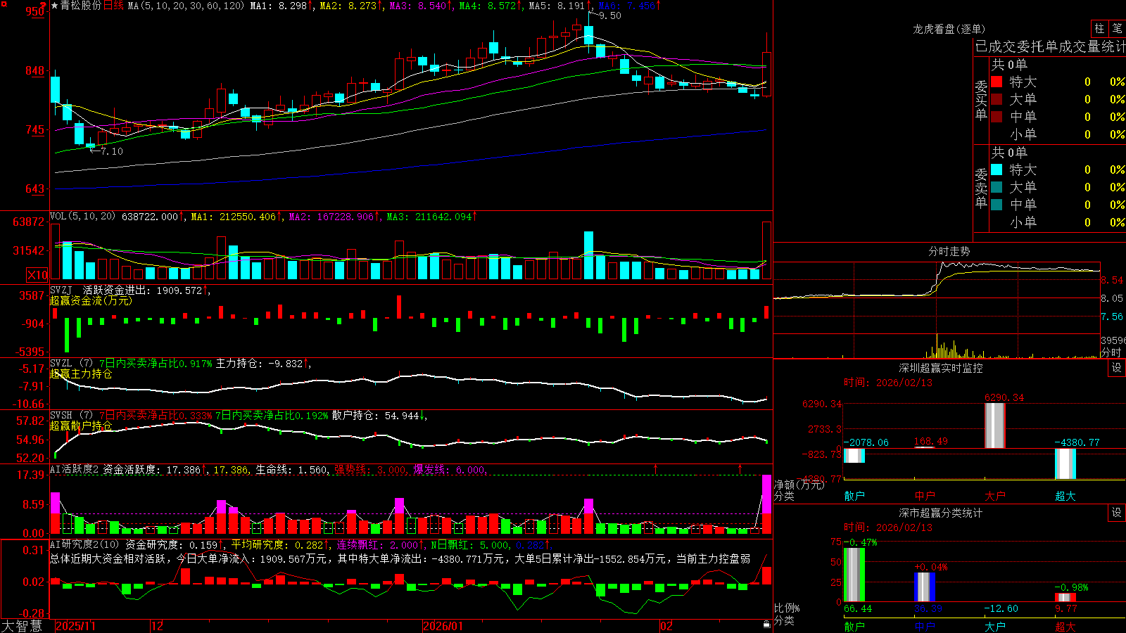Screen dimensions: 1126x633
Task: Jump to the 2026/01 timeline marker
Action: (443, 626)
